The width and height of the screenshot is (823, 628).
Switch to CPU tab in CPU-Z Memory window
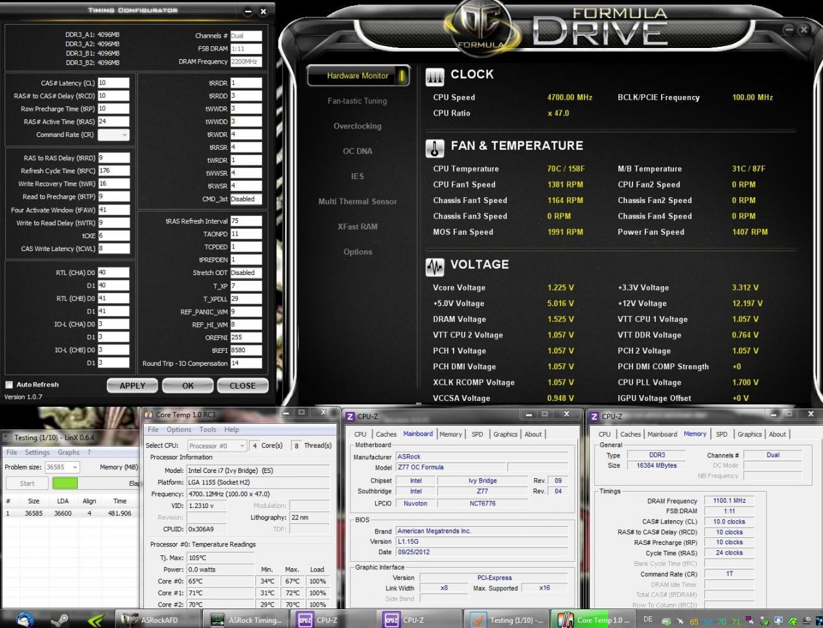tap(605, 434)
